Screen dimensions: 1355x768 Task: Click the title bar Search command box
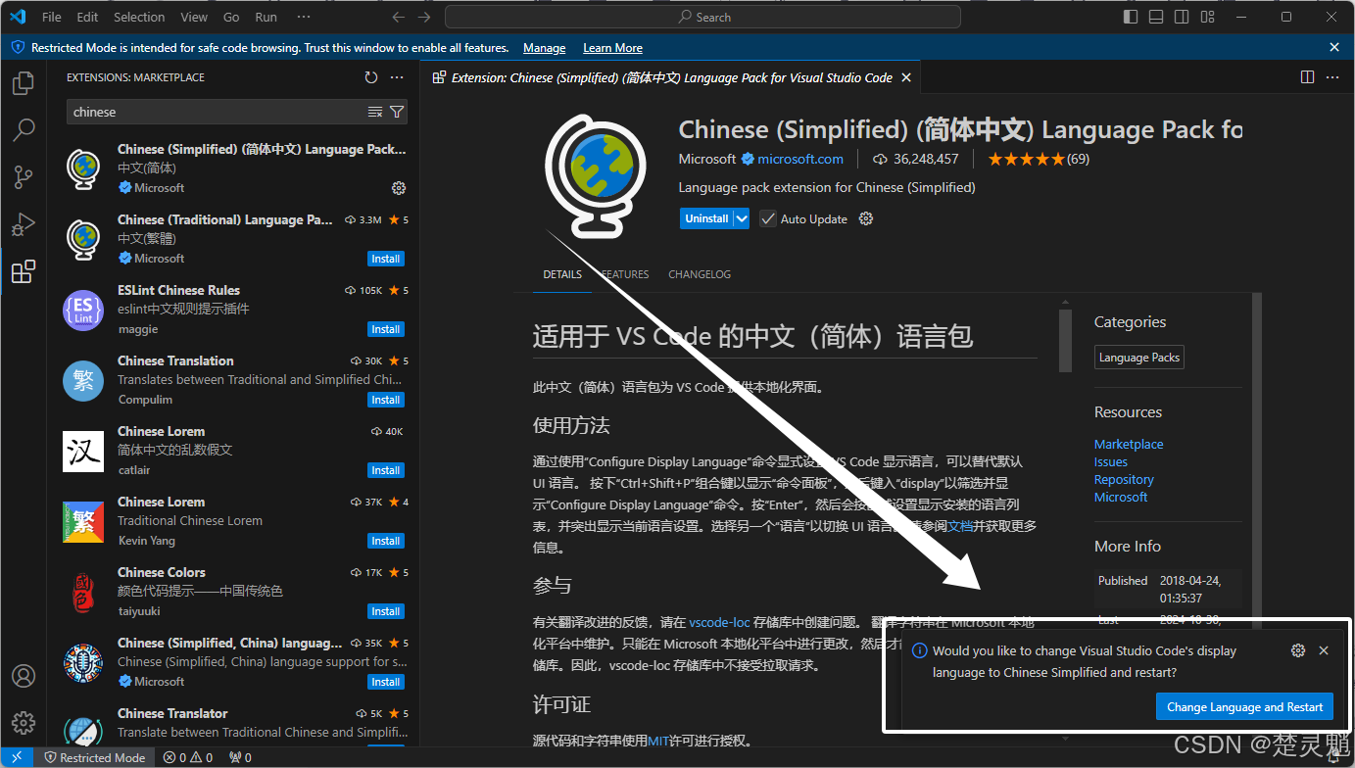coord(702,17)
